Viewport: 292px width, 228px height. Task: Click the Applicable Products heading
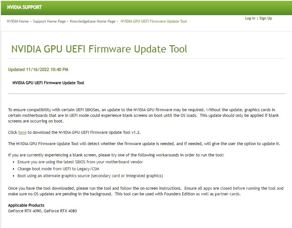click(x=26, y=205)
